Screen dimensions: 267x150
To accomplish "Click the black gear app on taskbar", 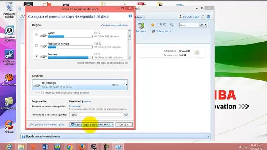I will [x=94, y=147].
